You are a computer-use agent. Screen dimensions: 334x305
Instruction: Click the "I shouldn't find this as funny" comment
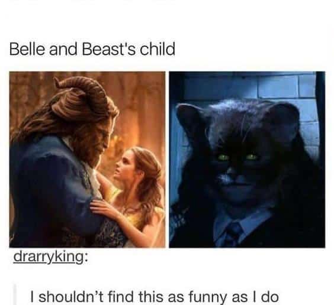coord(155,297)
